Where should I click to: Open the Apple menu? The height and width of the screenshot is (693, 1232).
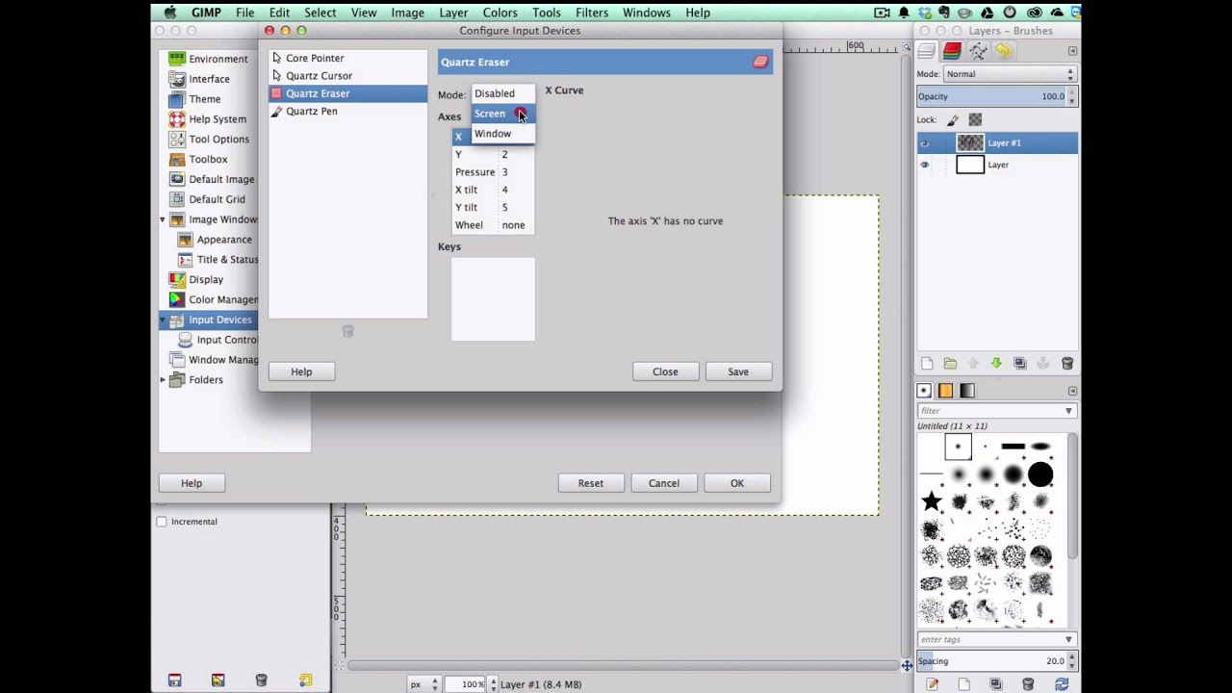(170, 13)
